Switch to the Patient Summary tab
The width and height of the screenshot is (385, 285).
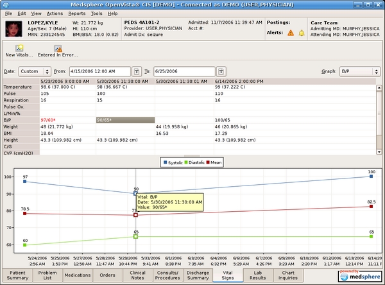pos(17,275)
